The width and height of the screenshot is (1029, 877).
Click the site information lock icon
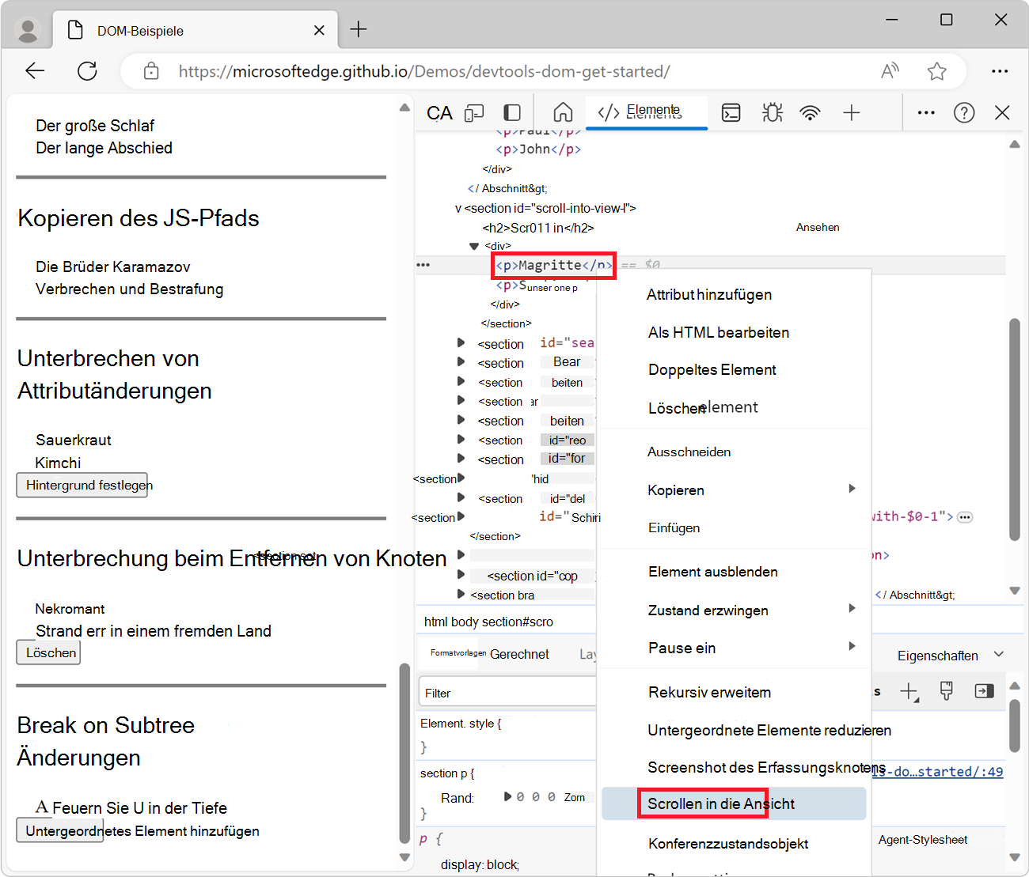(151, 71)
